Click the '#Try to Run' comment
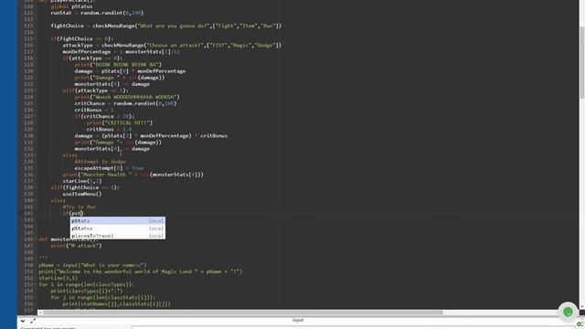The image size is (585, 329). 80,207
